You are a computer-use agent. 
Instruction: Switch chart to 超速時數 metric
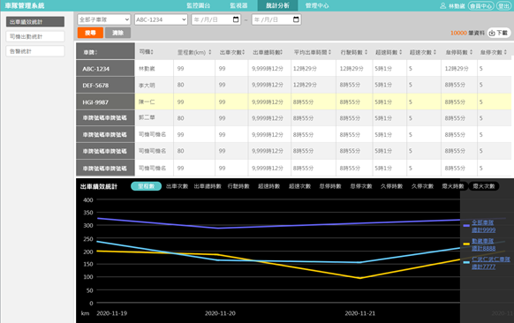click(x=268, y=186)
